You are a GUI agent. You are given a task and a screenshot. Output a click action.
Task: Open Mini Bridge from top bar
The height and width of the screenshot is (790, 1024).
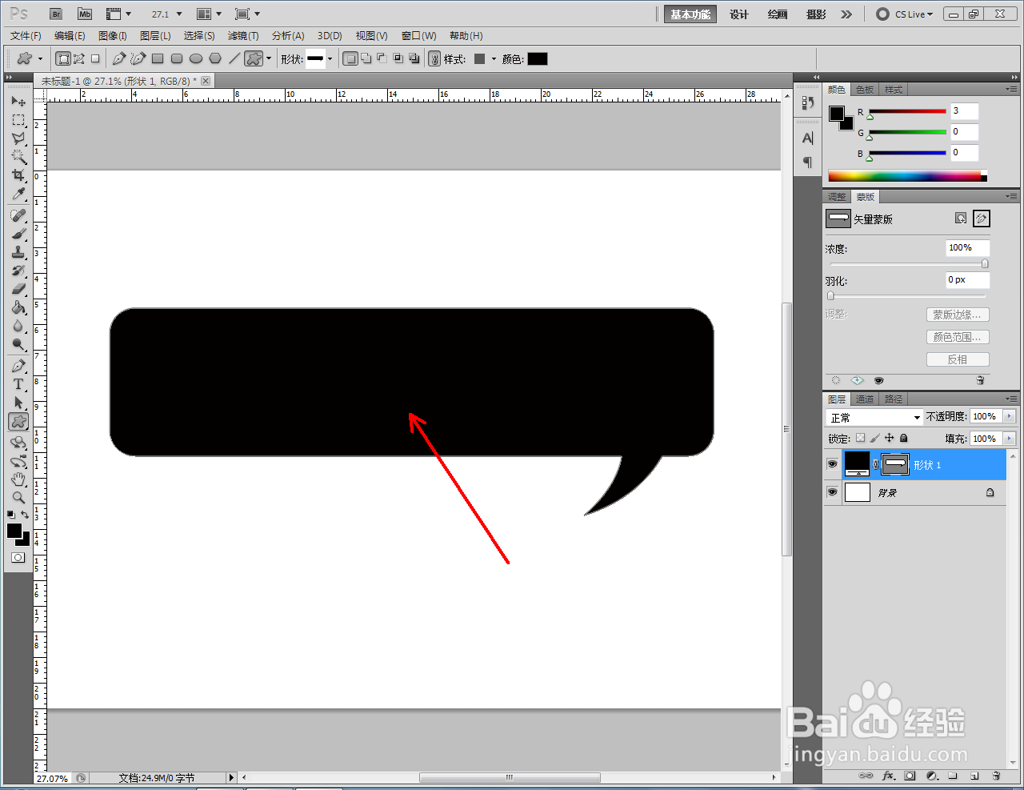coord(85,14)
